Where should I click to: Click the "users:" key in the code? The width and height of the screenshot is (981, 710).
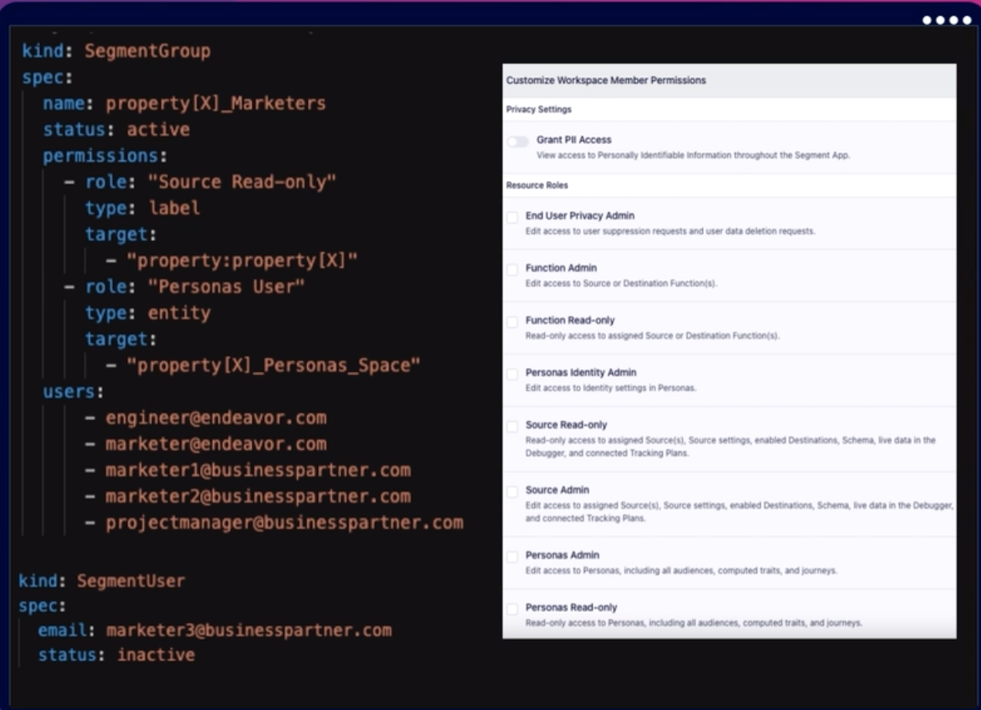[x=73, y=392]
